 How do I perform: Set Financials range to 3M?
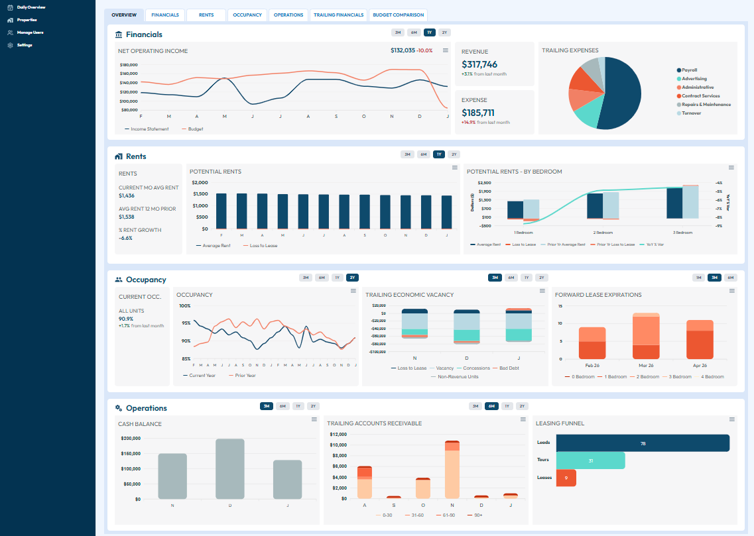click(398, 32)
